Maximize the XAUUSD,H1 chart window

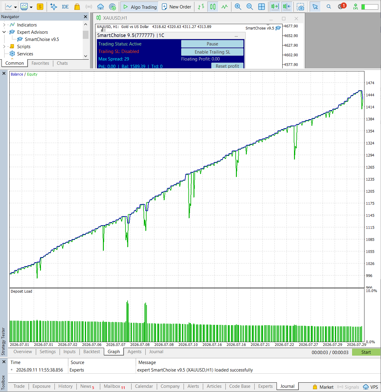[x=283, y=18]
